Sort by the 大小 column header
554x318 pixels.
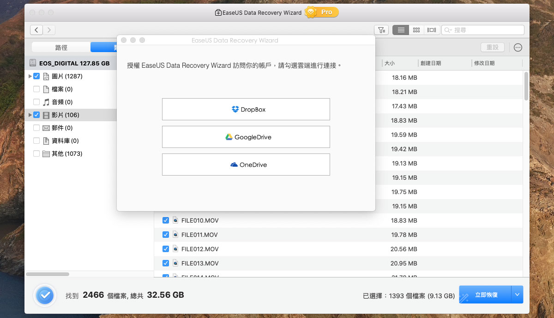coord(390,63)
